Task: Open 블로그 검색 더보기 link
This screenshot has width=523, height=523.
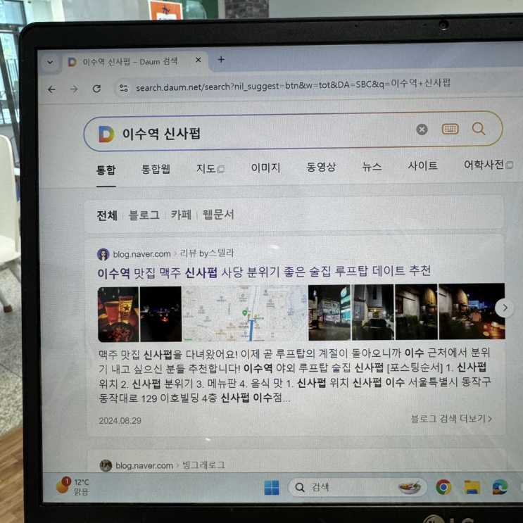Action: pos(451,419)
